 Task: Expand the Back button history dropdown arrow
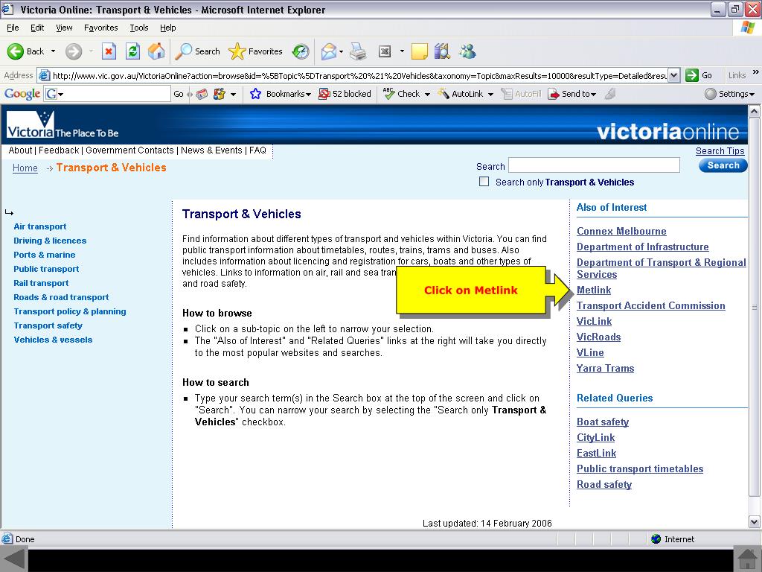53,51
